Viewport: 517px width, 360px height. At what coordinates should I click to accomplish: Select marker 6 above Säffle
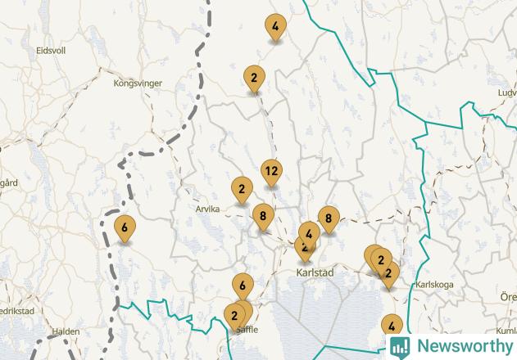[x=243, y=285]
